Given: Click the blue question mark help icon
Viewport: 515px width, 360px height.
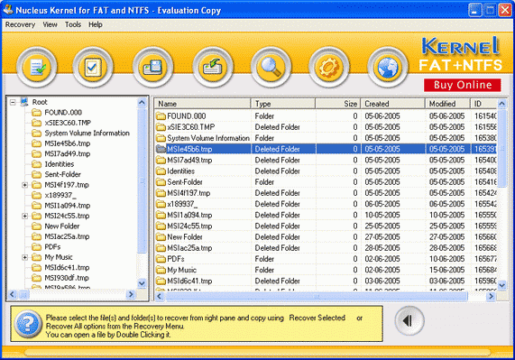Looking at the screenshot, I should 29,325.
